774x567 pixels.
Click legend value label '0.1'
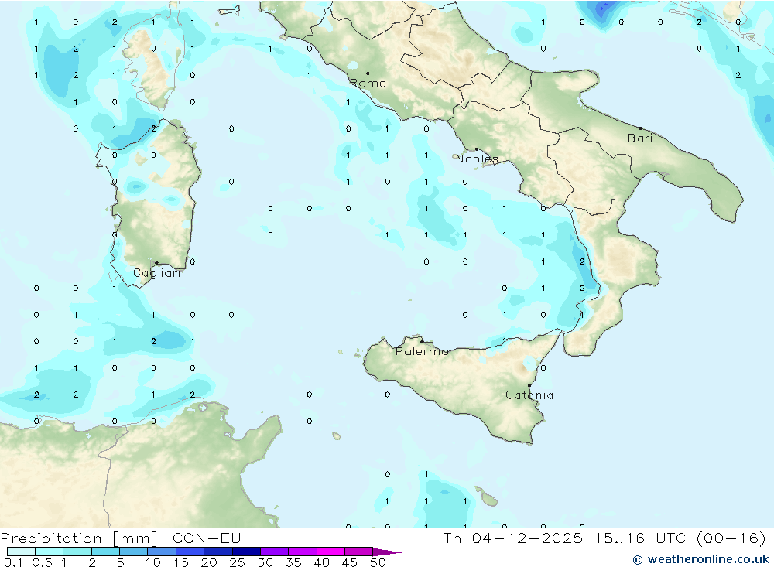coord(13,562)
